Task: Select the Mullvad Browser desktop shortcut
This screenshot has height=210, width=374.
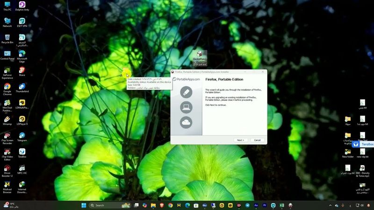Action: [7, 185]
